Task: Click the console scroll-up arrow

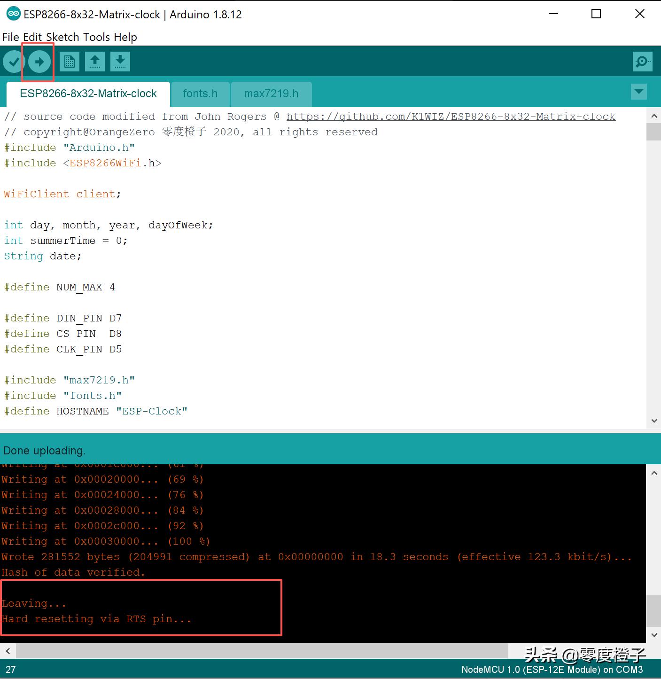Action: (654, 473)
